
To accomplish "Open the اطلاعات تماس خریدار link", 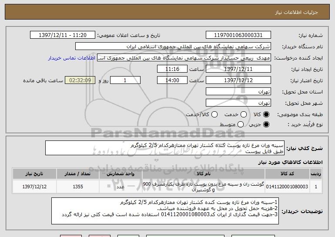I will click(72, 58).
